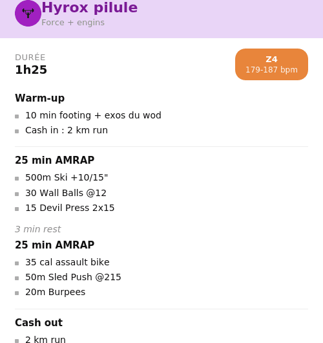The height and width of the screenshot is (343, 323).
Task: Expand the second 25 min AMRAP heading
Action: pos(55,245)
